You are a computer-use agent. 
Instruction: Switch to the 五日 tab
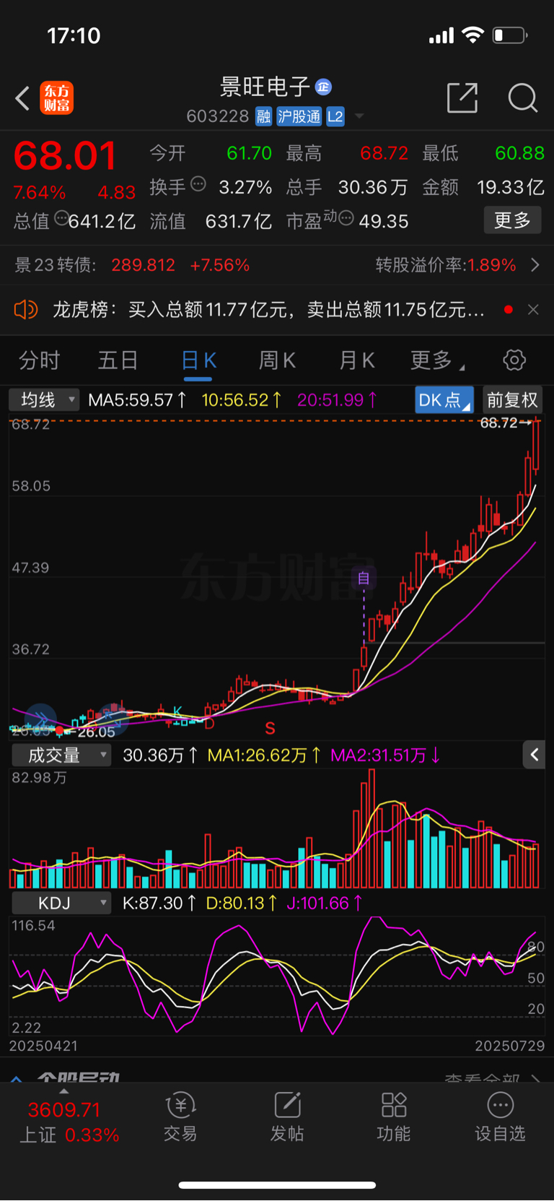(118, 360)
